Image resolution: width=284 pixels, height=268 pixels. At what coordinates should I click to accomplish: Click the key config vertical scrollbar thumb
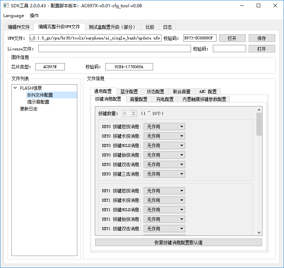(259, 124)
